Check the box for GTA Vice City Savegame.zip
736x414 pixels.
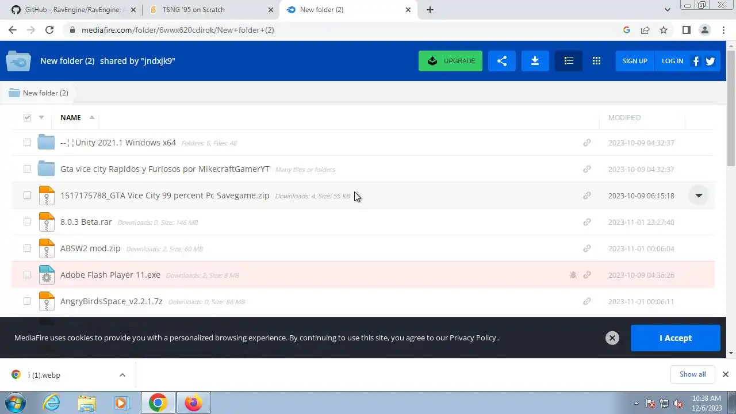click(27, 195)
